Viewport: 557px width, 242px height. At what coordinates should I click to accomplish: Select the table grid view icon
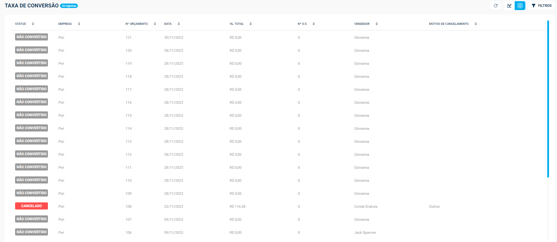[x=520, y=6]
